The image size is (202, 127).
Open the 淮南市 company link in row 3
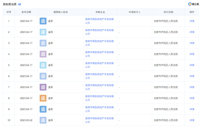point(99,43)
